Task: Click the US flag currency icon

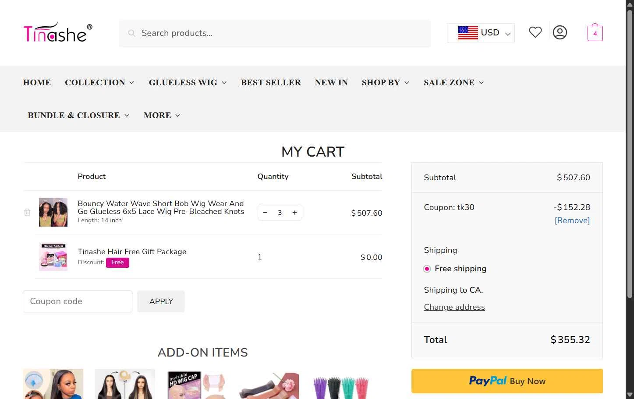Action: click(x=468, y=33)
